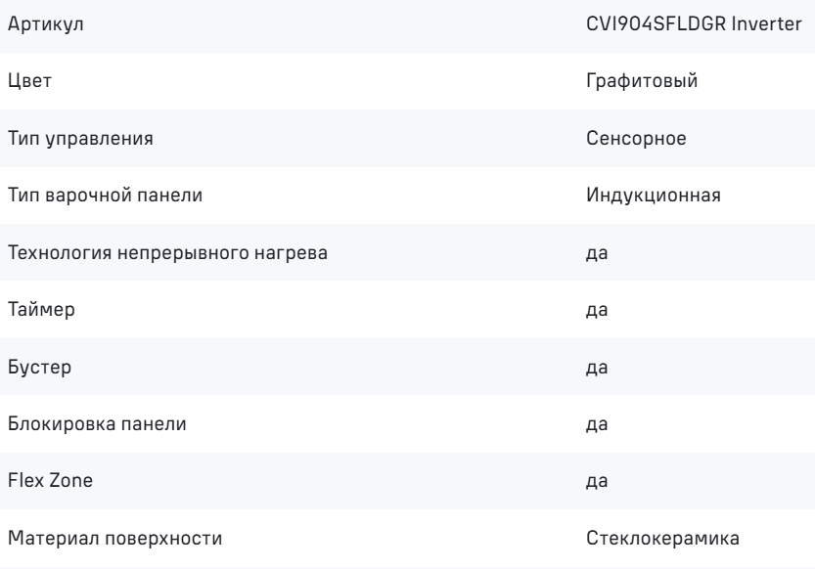
Task: Click the да value next to Flex Zone
Action: pos(597,481)
